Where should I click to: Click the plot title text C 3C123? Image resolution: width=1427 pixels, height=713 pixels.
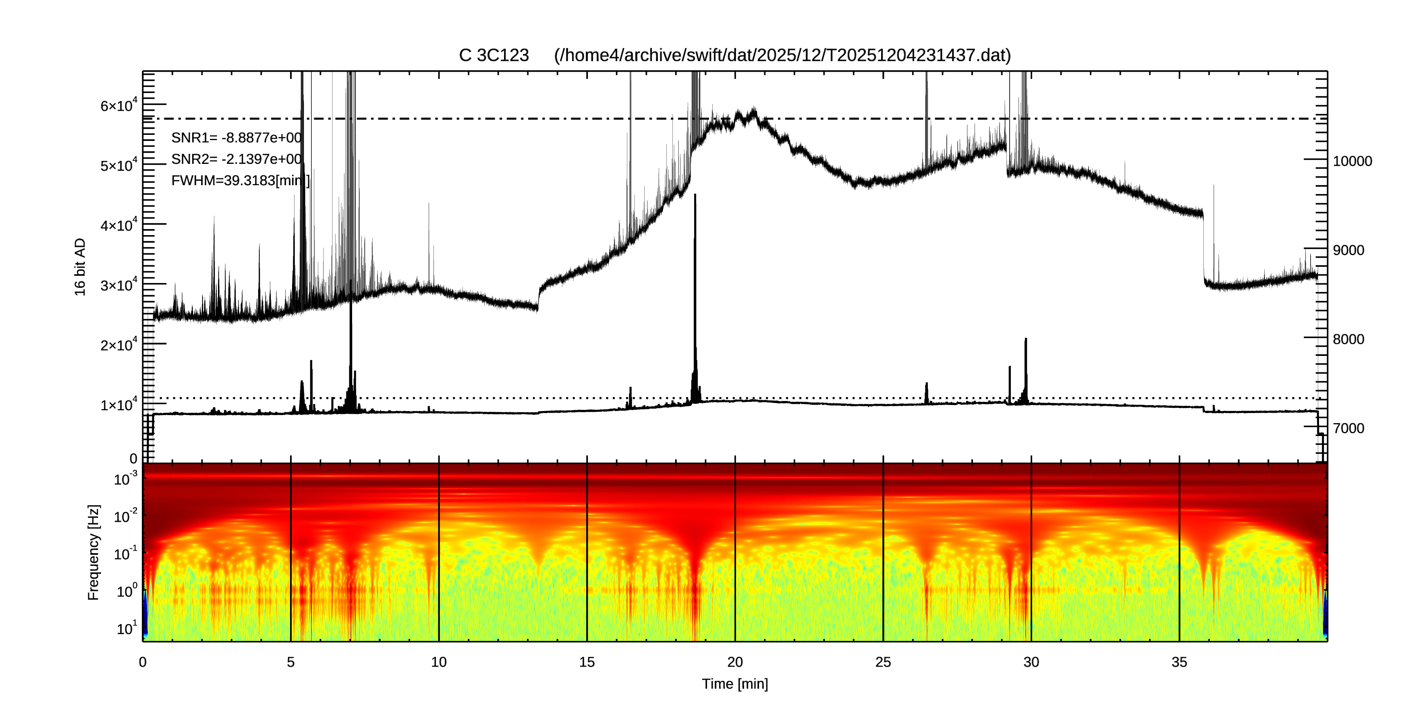point(494,56)
